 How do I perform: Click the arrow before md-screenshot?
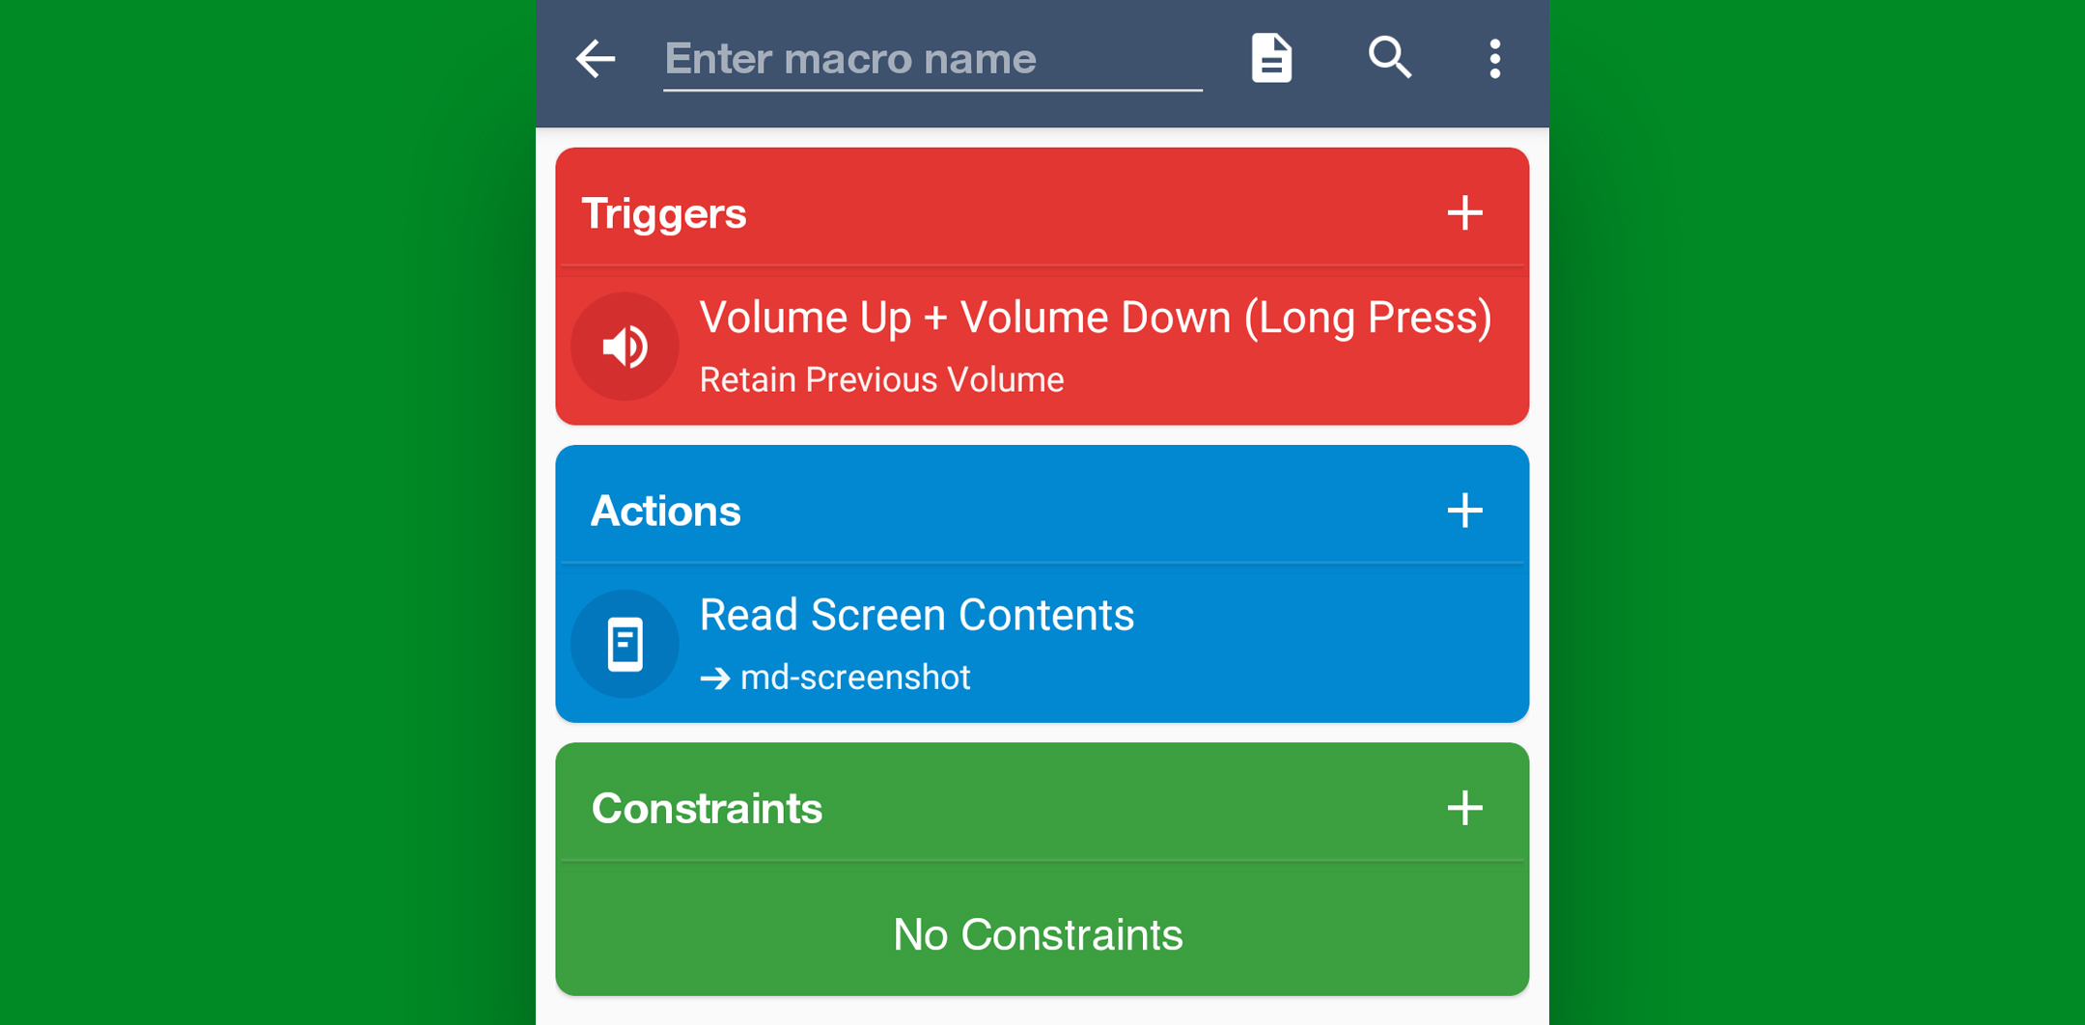[714, 679]
